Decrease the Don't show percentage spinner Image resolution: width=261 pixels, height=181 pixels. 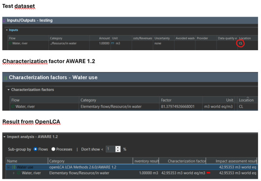pyautogui.click(x=118, y=150)
